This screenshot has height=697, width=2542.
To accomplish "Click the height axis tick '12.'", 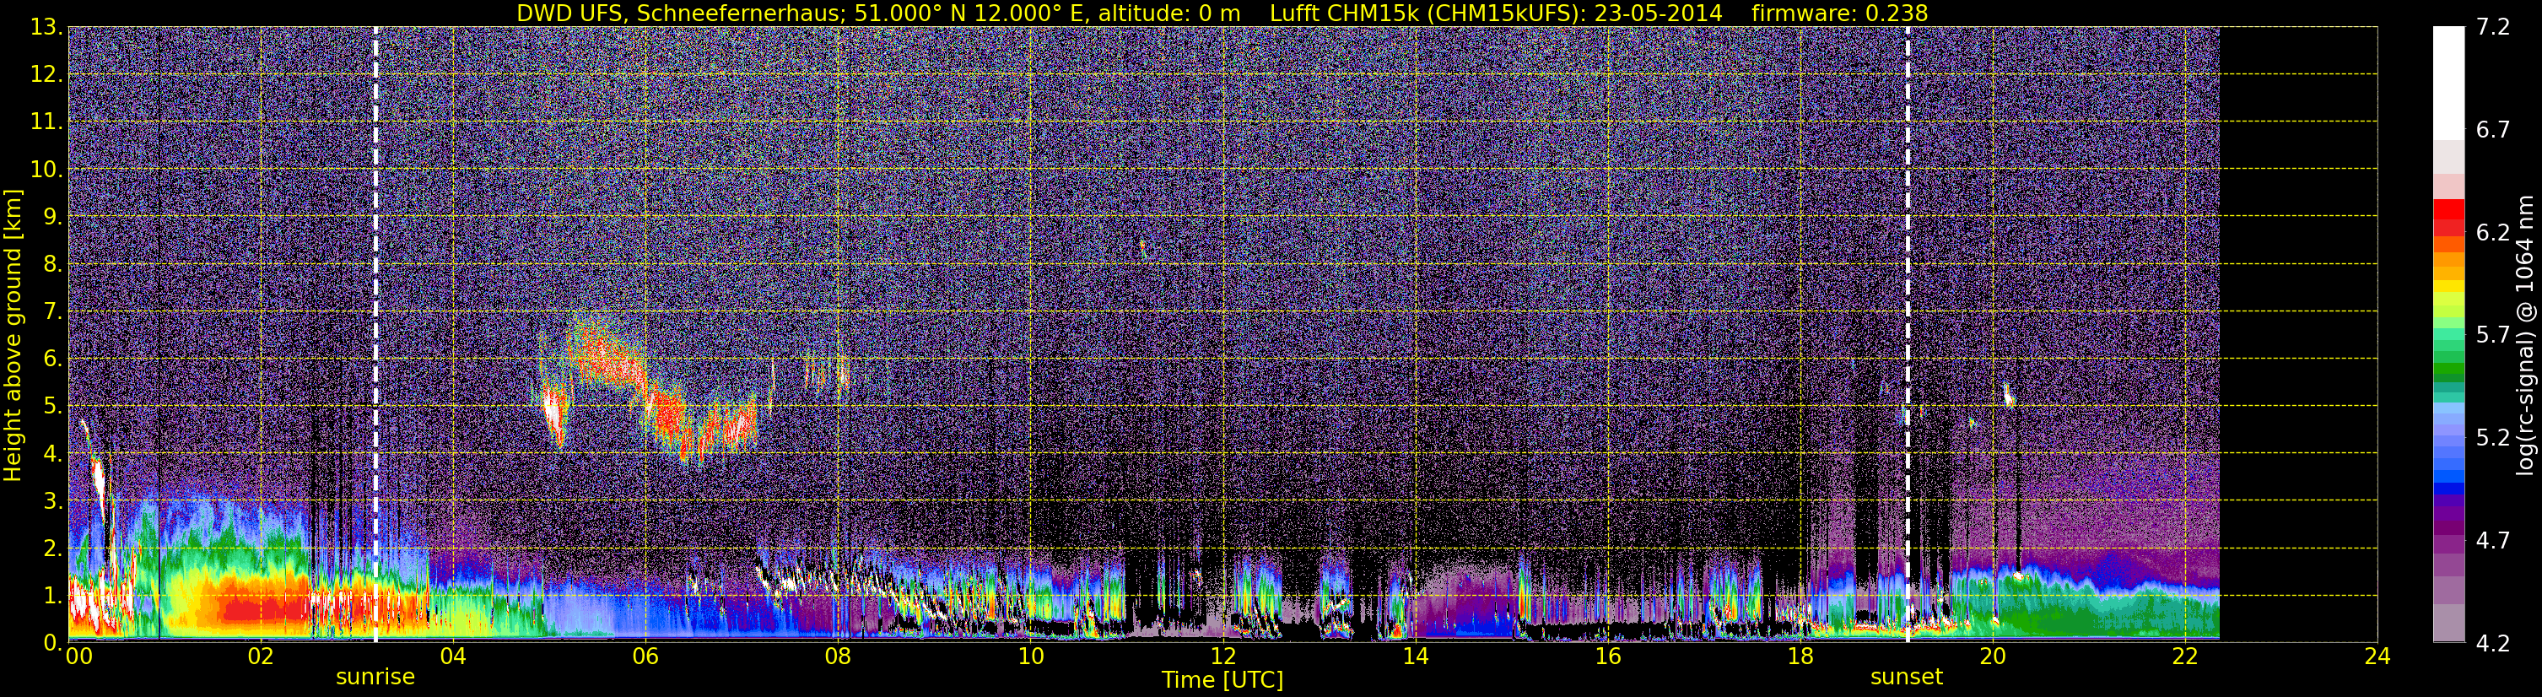I will [46, 75].
